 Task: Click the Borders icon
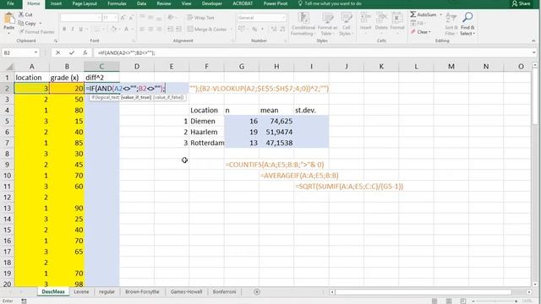[97, 30]
